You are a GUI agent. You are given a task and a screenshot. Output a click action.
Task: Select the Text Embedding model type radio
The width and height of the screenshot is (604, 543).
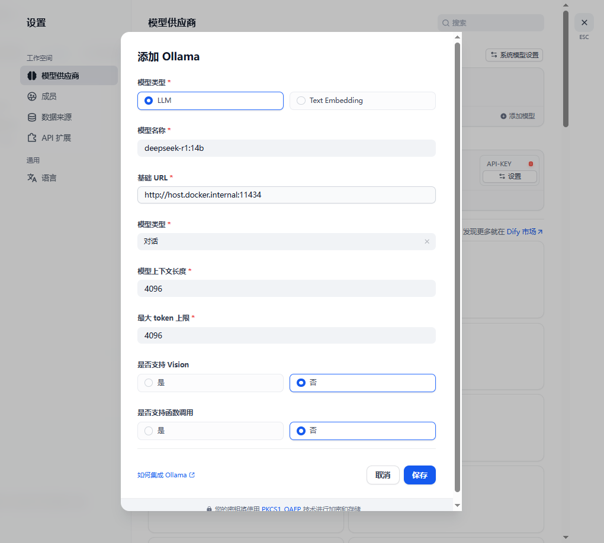tap(362, 101)
